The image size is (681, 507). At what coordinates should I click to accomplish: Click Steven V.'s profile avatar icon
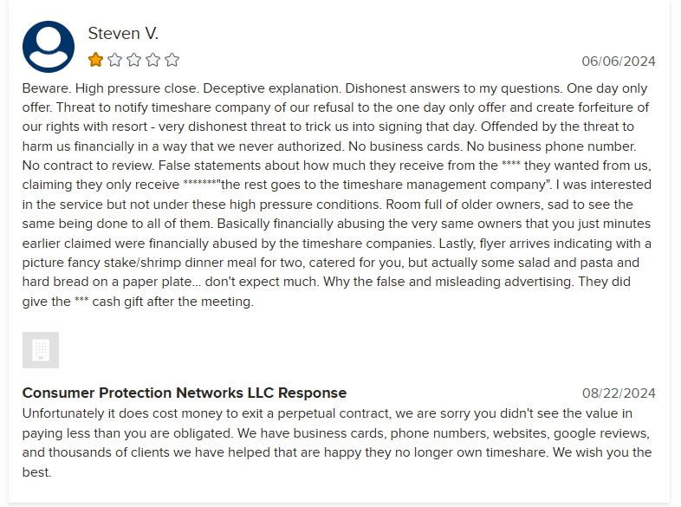(49, 47)
